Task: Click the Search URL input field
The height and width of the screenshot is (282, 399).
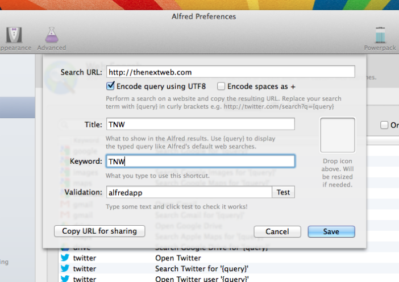Action: [231, 72]
